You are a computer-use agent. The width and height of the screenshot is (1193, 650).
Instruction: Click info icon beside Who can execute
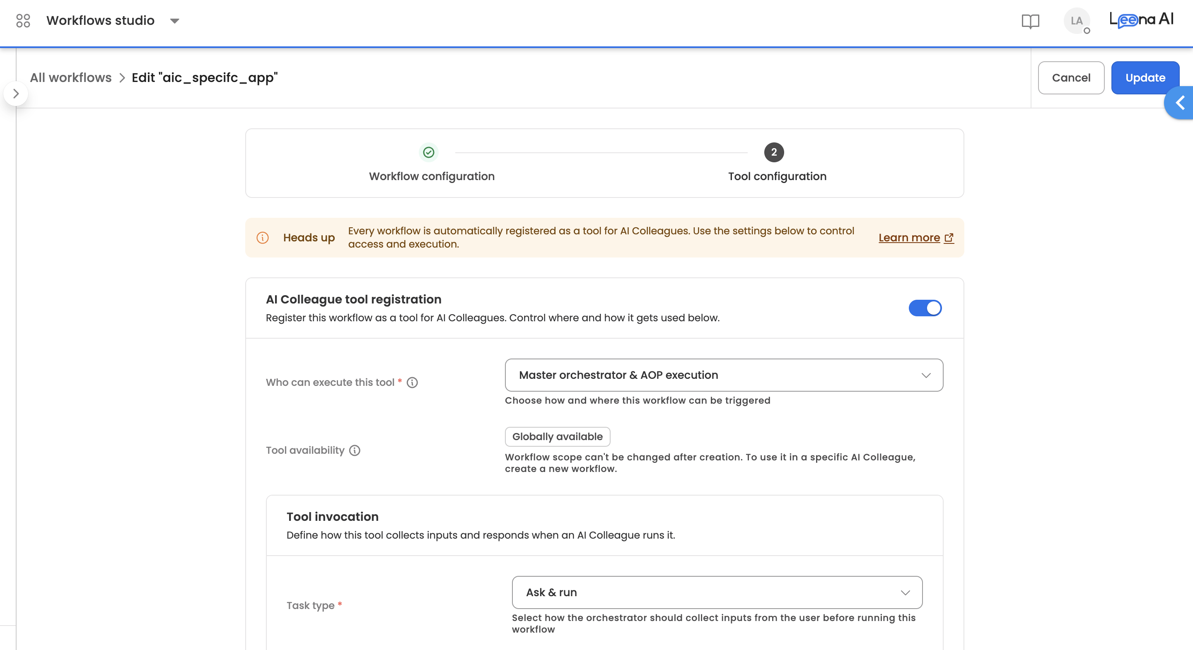click(412, 383)
